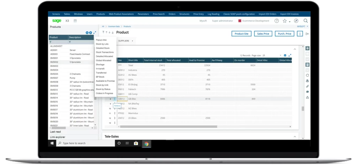Click the Windows taskbar search box
357x165 pixels.
click(x=86, y=143)
